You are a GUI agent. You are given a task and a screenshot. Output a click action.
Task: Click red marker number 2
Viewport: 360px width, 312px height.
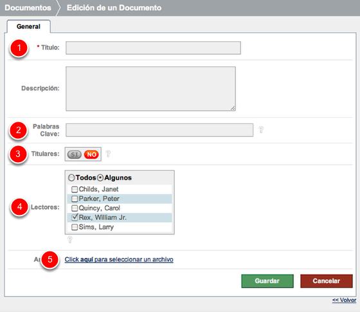tap(19, 130)
